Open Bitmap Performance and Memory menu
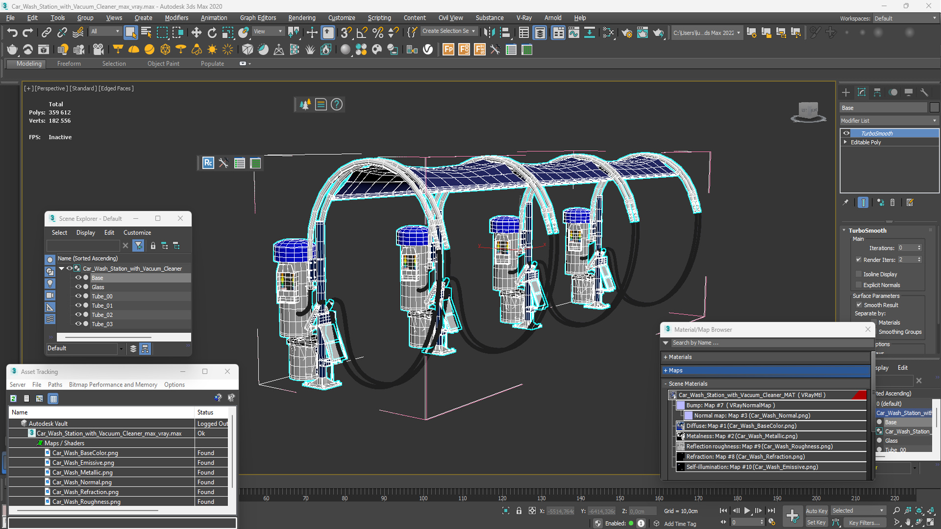Image resolution: width=941 pixels, height=529 pixels. click(x=113, y=385)
